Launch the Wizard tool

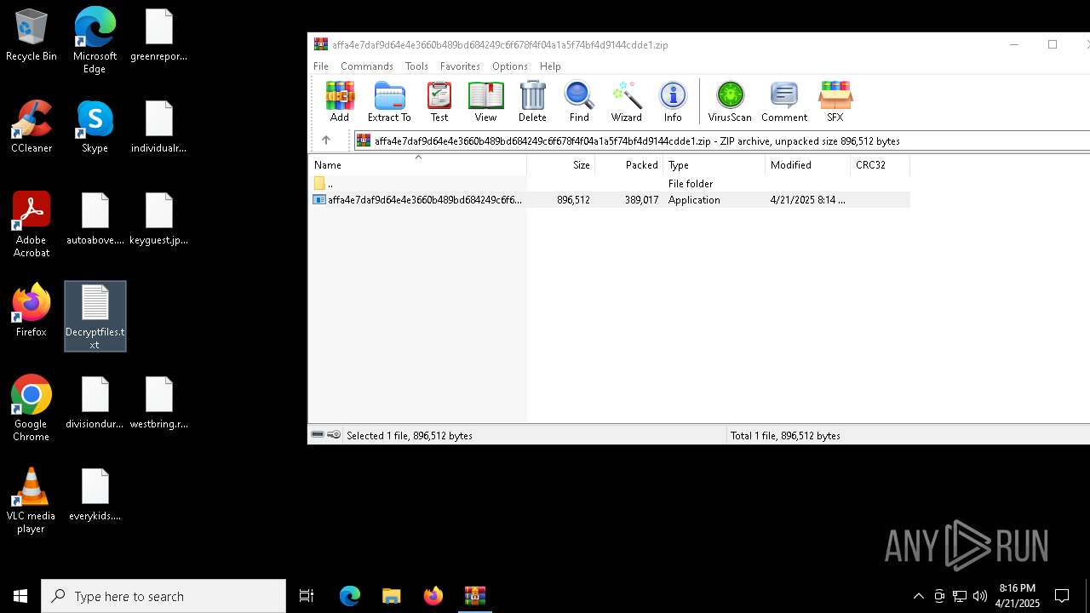tap(626, 102)
